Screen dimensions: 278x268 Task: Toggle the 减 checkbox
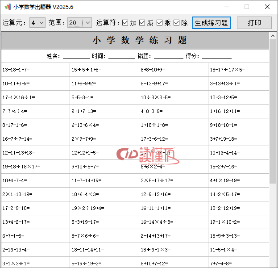(x=142, y=23)
